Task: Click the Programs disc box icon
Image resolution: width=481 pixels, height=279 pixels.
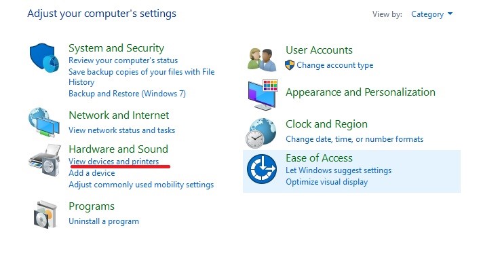Action: (45, 215)
